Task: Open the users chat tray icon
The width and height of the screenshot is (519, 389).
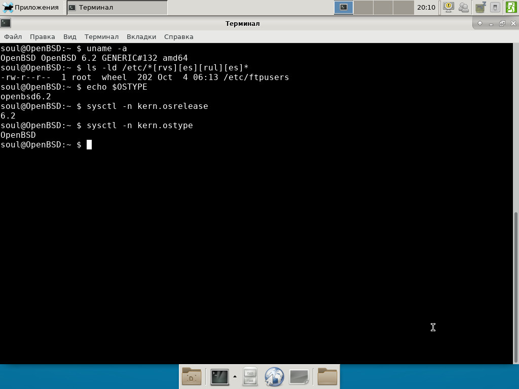Action: pyautogui.click(x=464, y=7)
